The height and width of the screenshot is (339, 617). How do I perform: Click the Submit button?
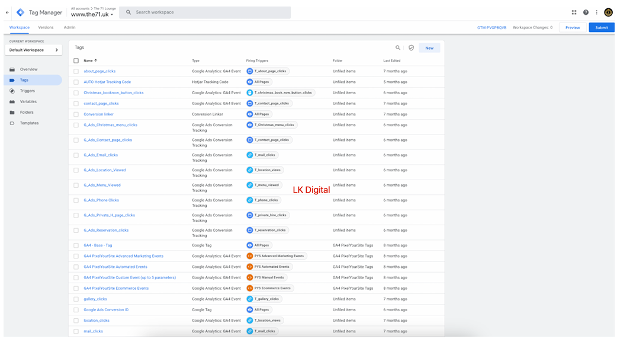click(x=602, y=28)
